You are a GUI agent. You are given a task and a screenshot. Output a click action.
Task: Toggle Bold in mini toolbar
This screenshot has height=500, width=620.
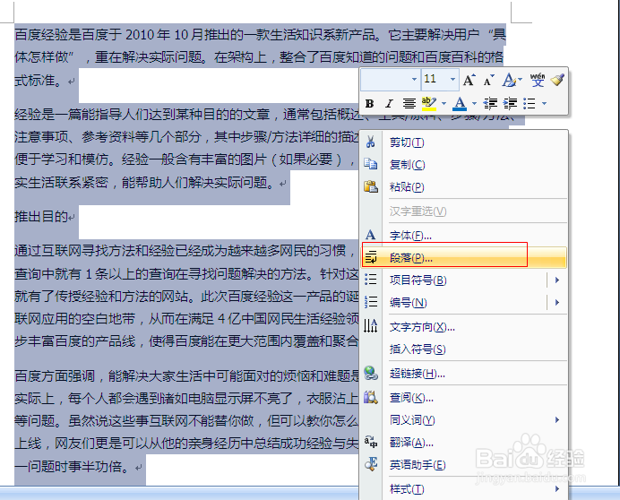point(370,104)
